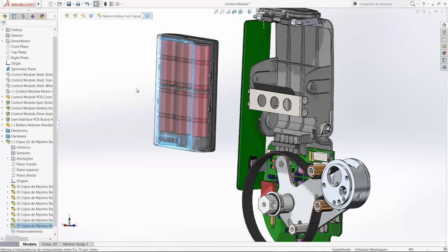
Task: Expand the manager tabs chevron arrow
Action: pos(55,16)
